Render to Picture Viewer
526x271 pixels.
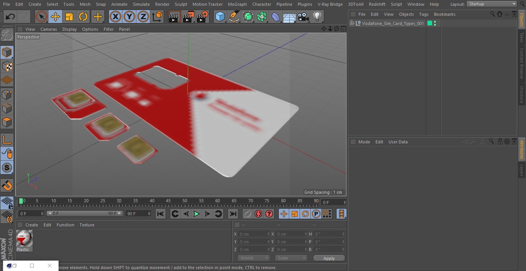(x=189, y=17)
